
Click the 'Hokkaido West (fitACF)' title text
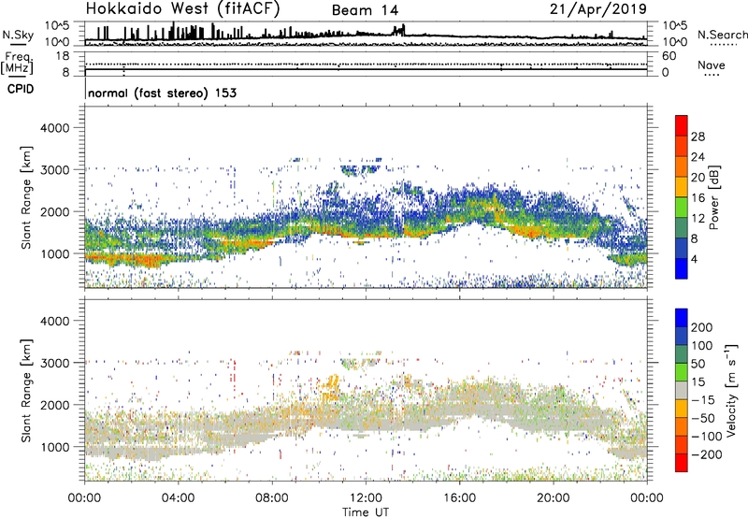click(x=182, y=8)
